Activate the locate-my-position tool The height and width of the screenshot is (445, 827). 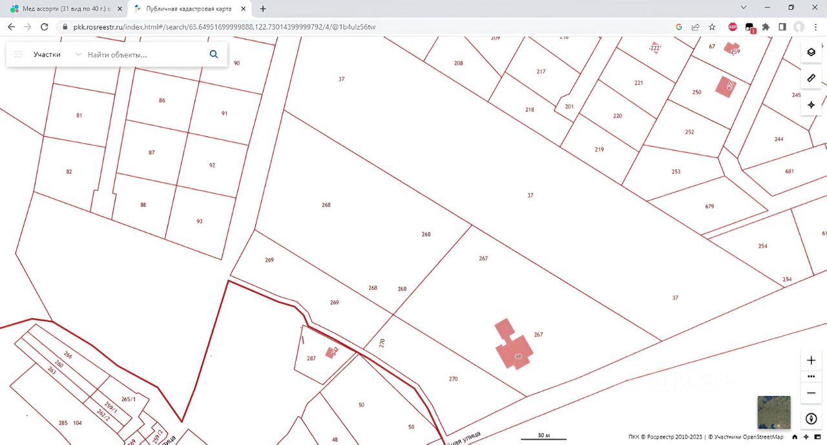click(x=811, y=105)
